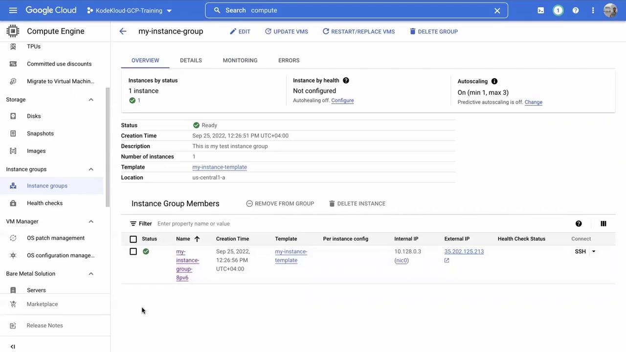Open the SSH connect dropdown arrow
Image resolution: width=626 pixels, height=352 pixels.
coord(594,251)
